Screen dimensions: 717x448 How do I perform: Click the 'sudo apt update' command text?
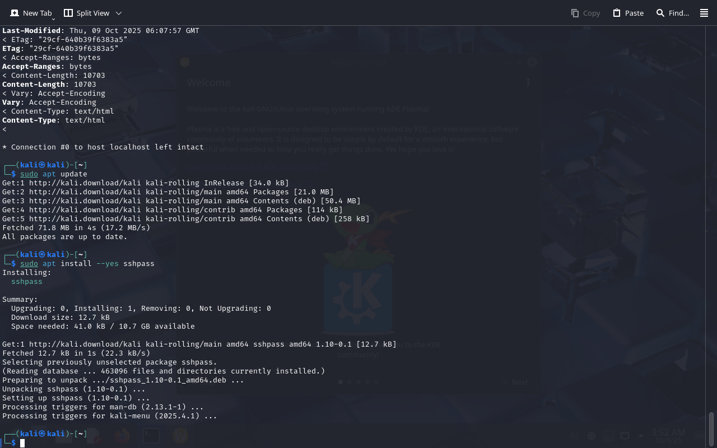point(54,174)
